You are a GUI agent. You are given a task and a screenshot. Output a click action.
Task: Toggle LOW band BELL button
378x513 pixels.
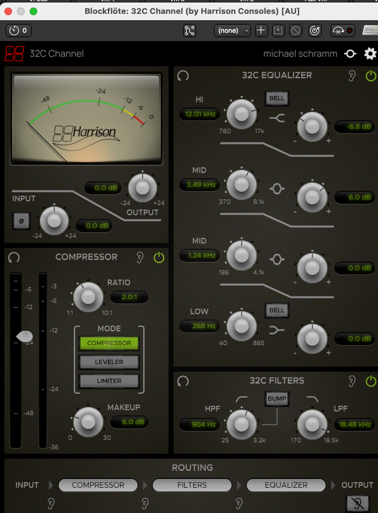pos(277,310)
